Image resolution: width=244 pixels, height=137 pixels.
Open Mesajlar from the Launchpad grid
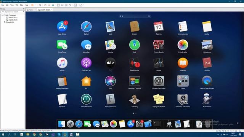pyautogui.click(x=86, y=45)
